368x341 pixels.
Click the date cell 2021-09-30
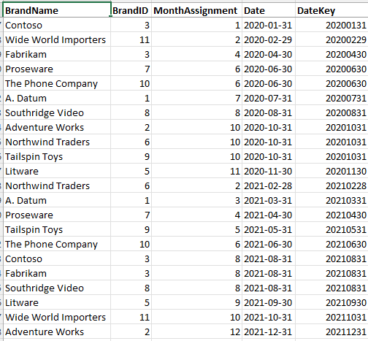click(x=269, y=302)
